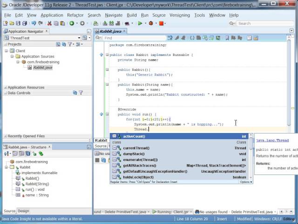Toggle the first show-filter button in Structure toolbar
Screen dimensions: 298x224
tap(15, 154)
